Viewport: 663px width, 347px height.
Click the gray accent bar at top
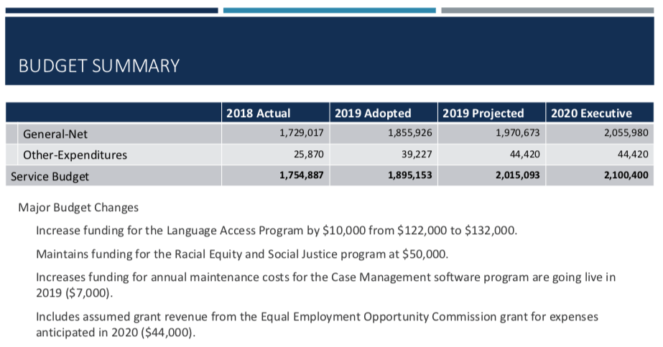coord(547,10)
